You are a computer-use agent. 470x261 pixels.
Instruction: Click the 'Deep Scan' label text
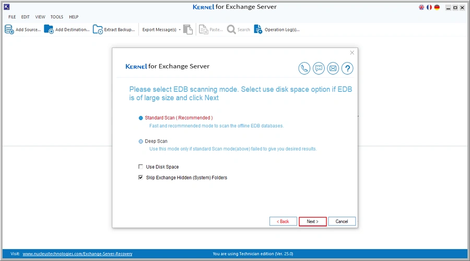pos(156,141)
